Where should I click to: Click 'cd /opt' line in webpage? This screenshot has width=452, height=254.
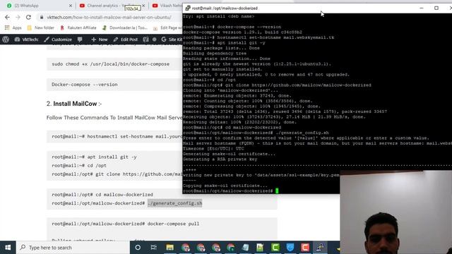pyautogui.click(x=79, y=166)
